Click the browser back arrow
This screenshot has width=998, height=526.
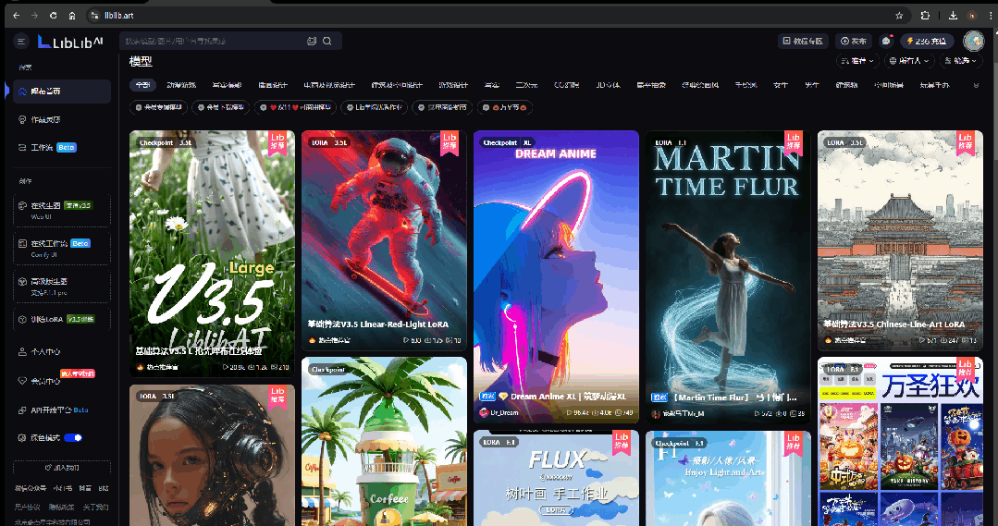[x=16, y=16]
